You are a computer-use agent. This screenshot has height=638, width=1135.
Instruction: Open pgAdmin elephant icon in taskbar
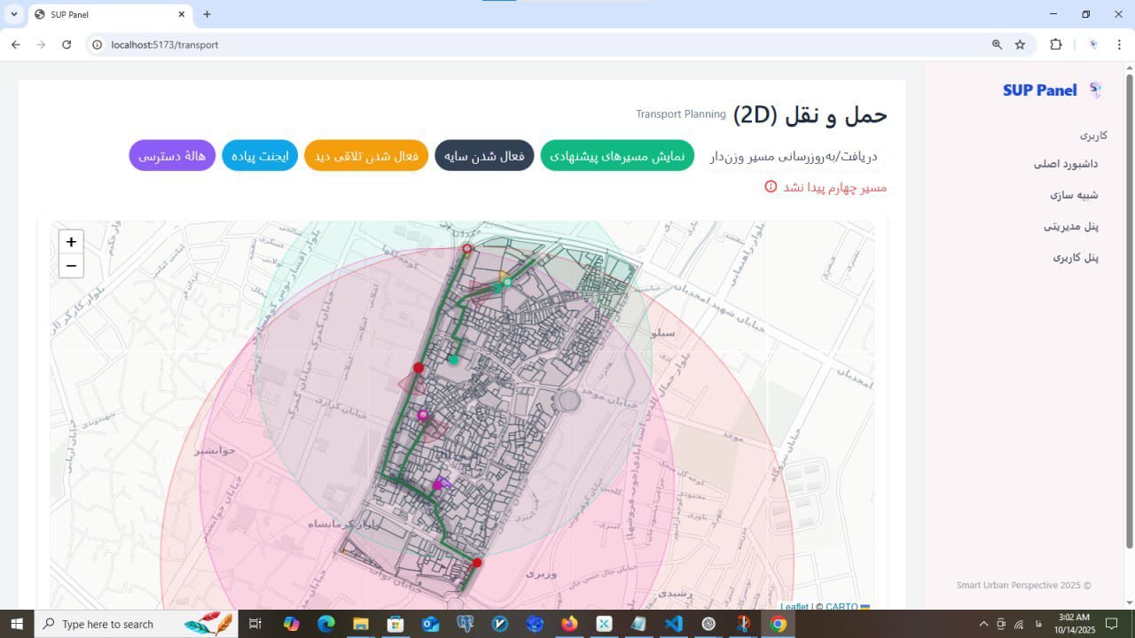(x=465, y=624)
